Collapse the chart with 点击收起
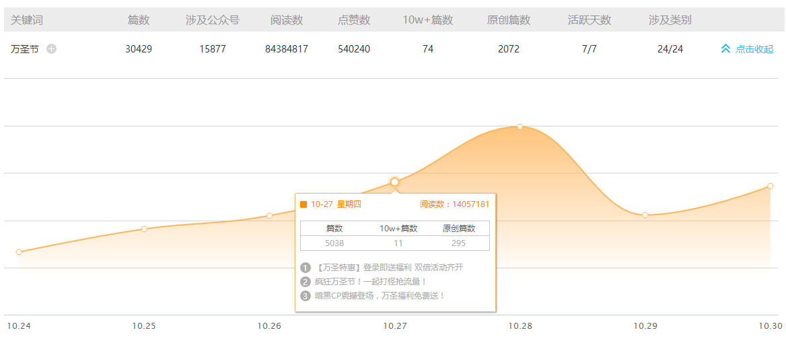Screen dimensions: 786x349 747,49
